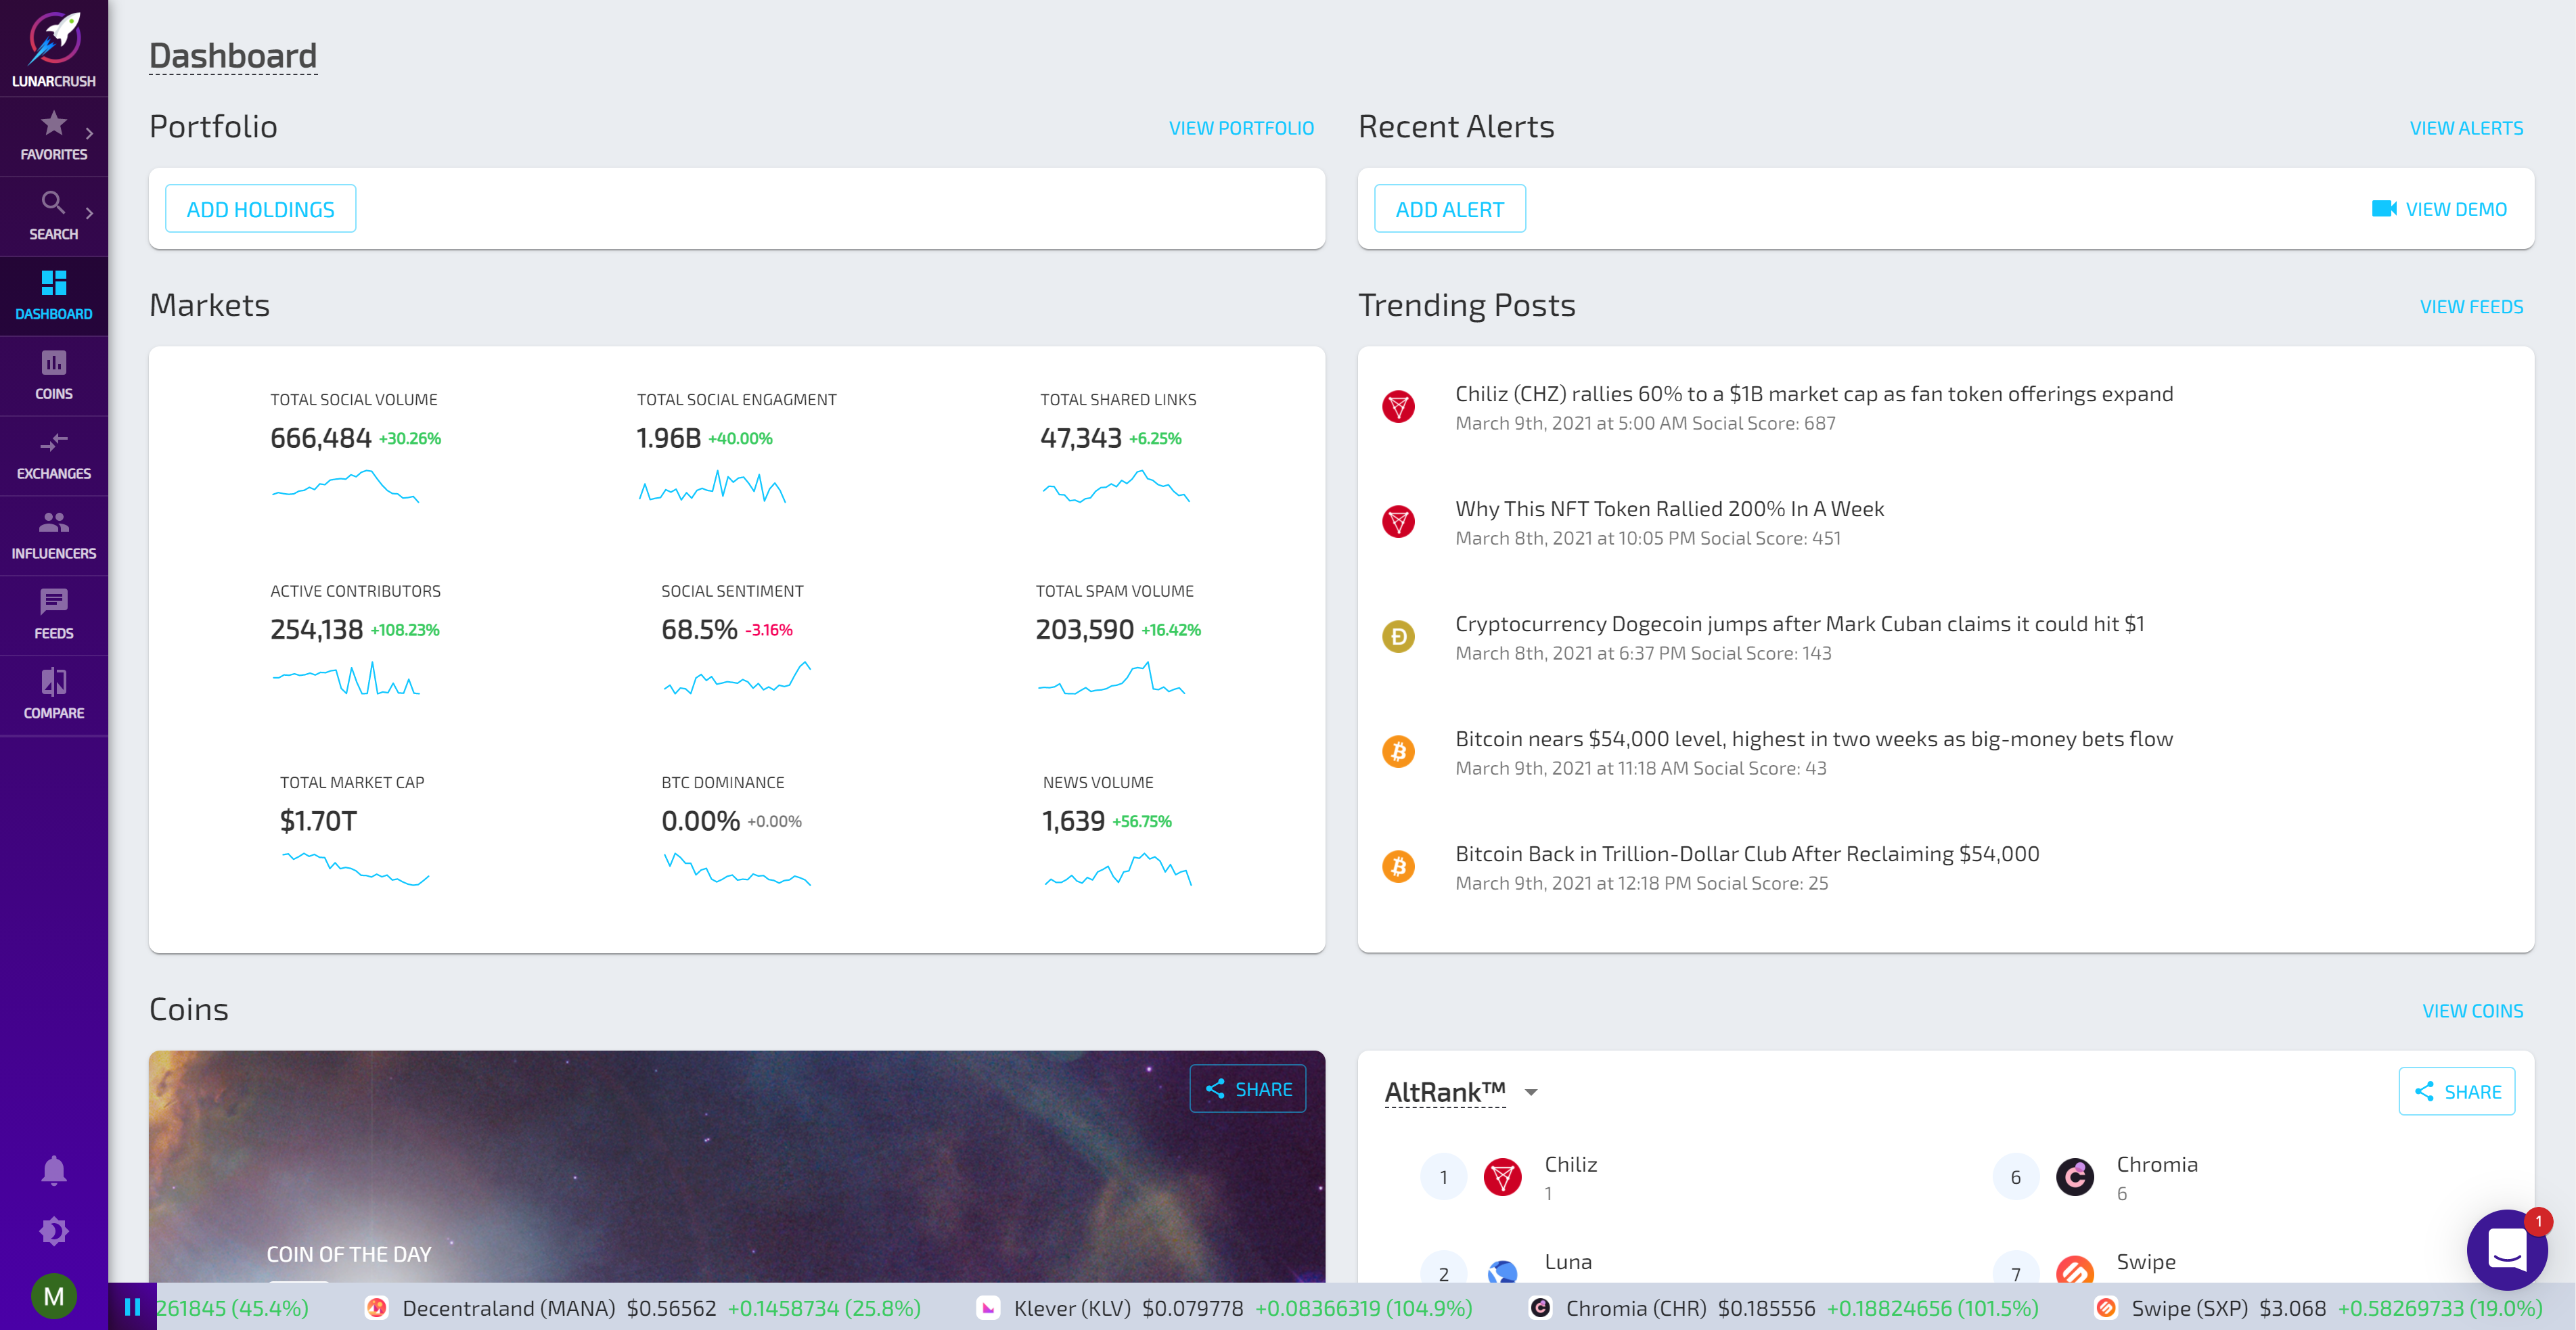Open the notifications bell
Image resolution: width=2576 pixels, height=1330 pixels.
[x=54, y=1170]
